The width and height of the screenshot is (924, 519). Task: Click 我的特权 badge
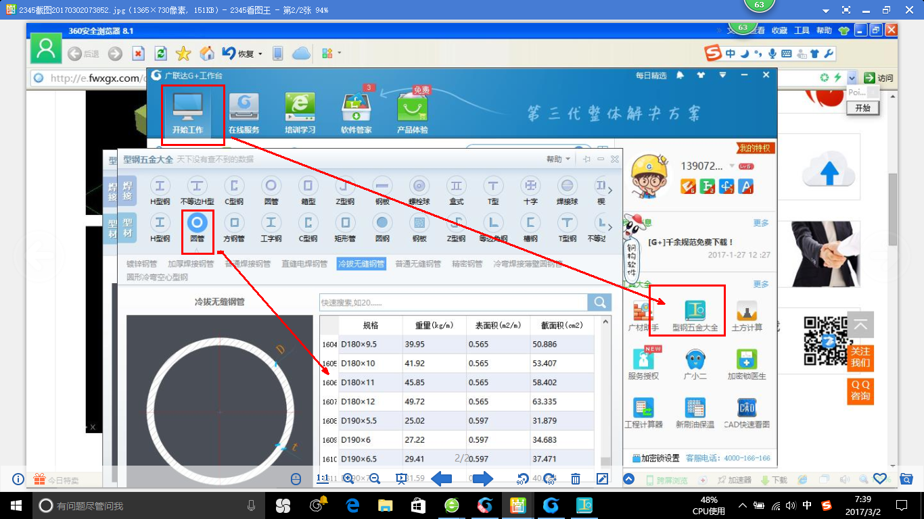click(x=756, y=148)
